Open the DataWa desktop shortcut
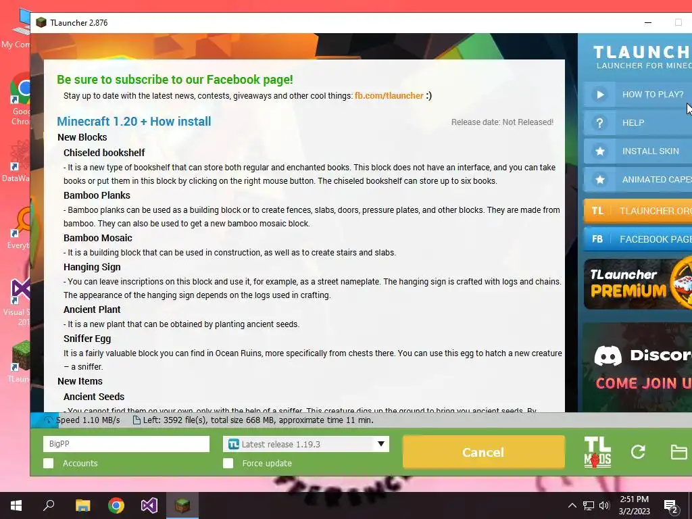This screenshot has width=692, height=519. 17,161
